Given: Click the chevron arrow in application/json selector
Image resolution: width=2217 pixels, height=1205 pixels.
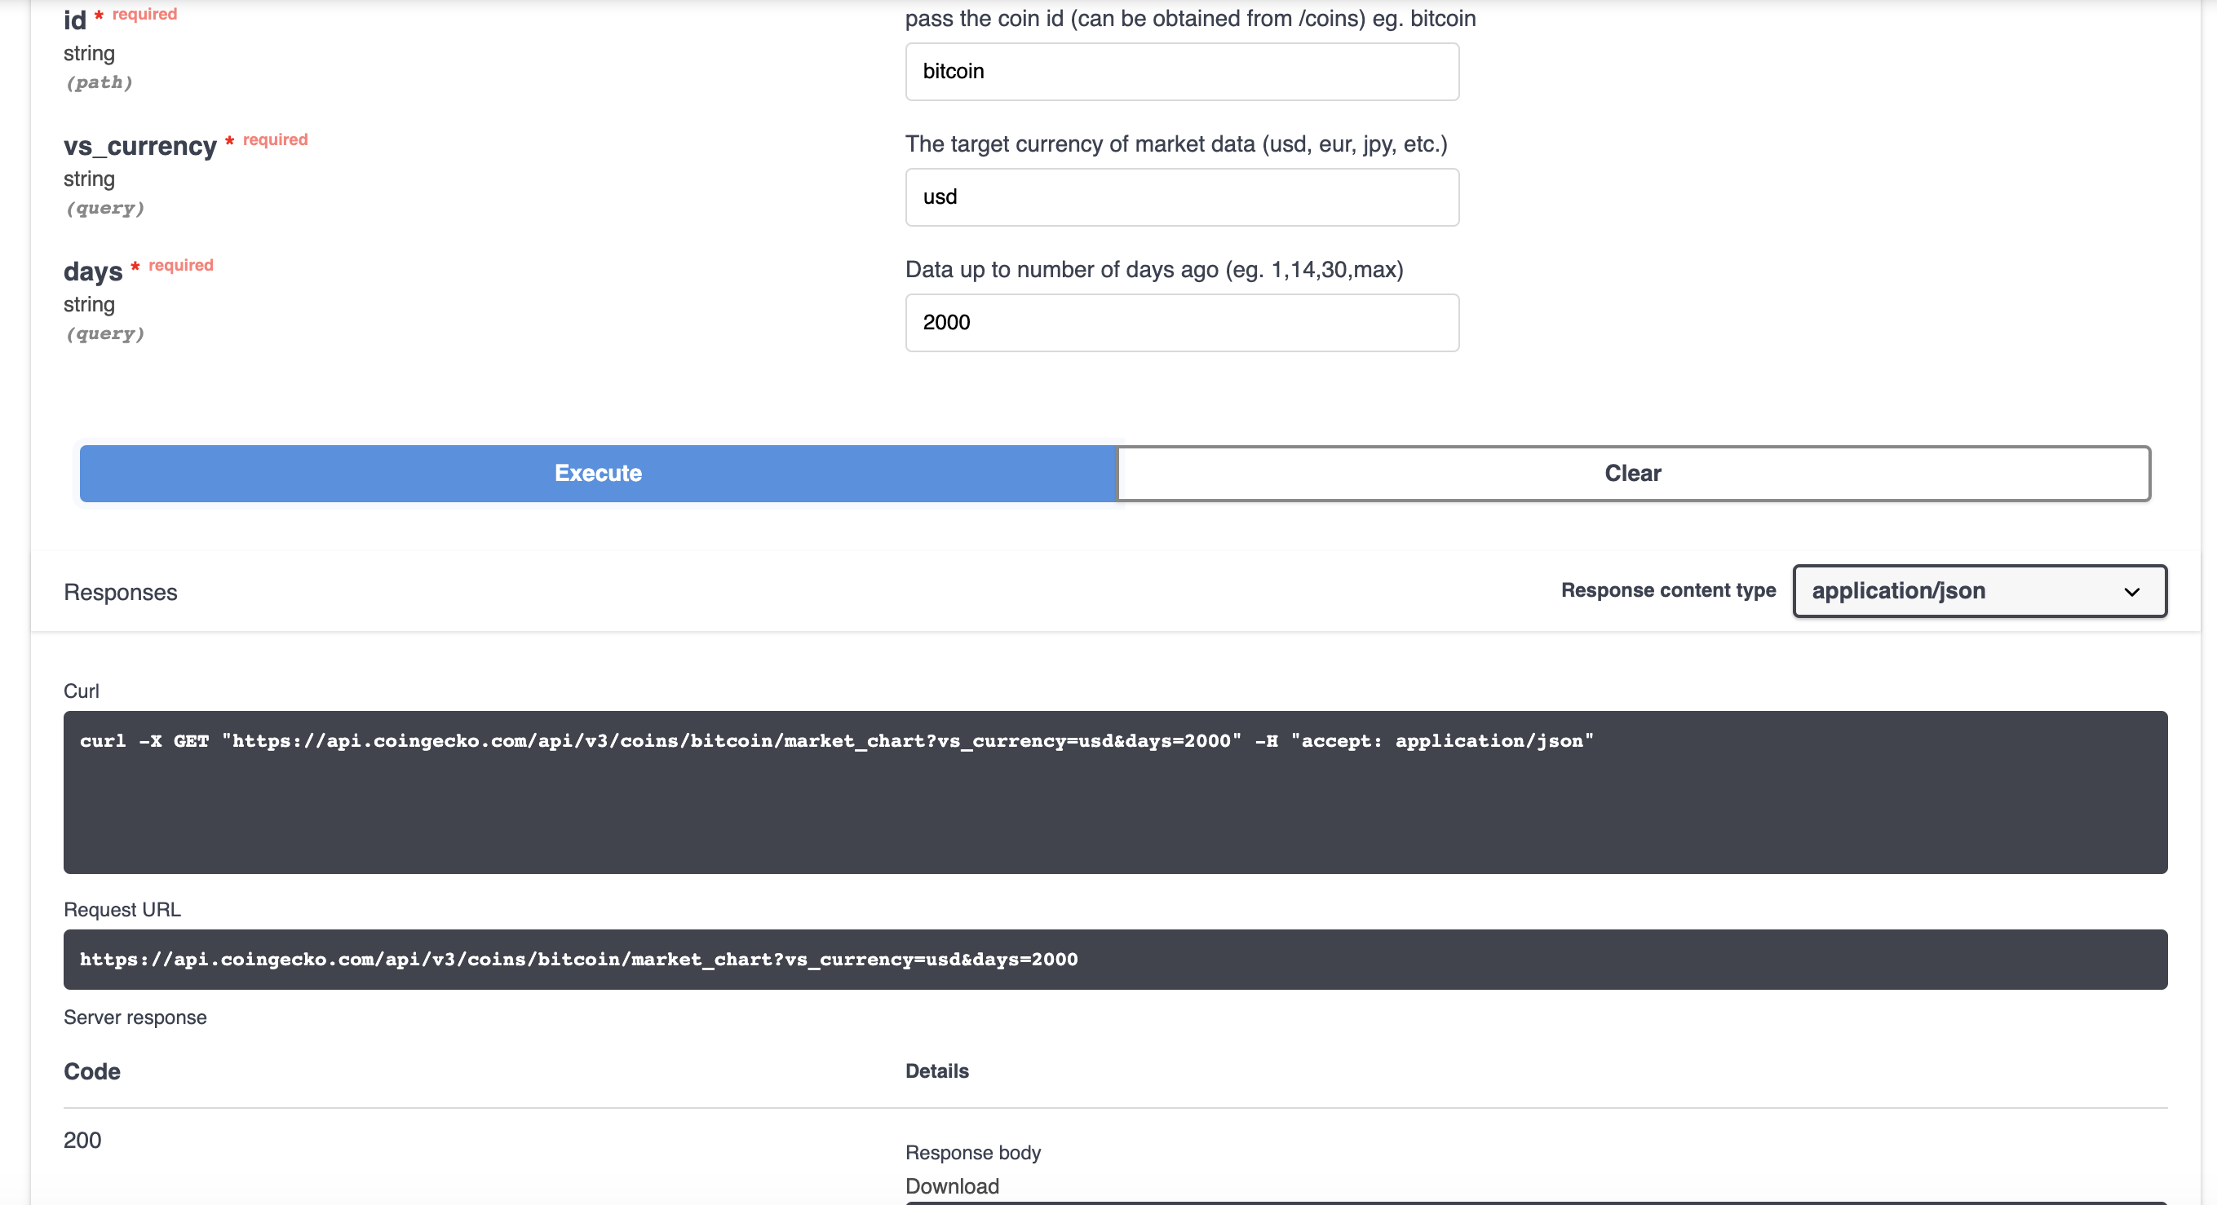Looking at the screenshot, I should 2131,592.
